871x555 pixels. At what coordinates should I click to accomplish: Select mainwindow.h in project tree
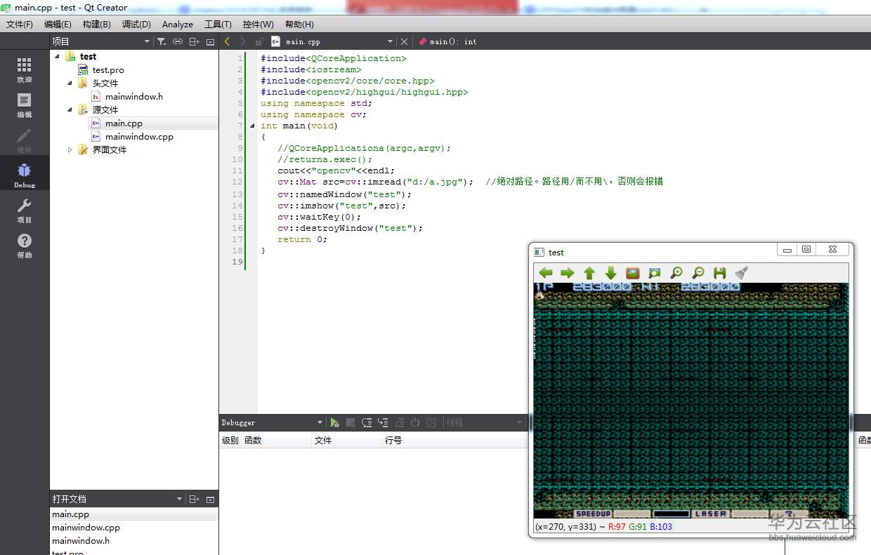pos(134,96)
